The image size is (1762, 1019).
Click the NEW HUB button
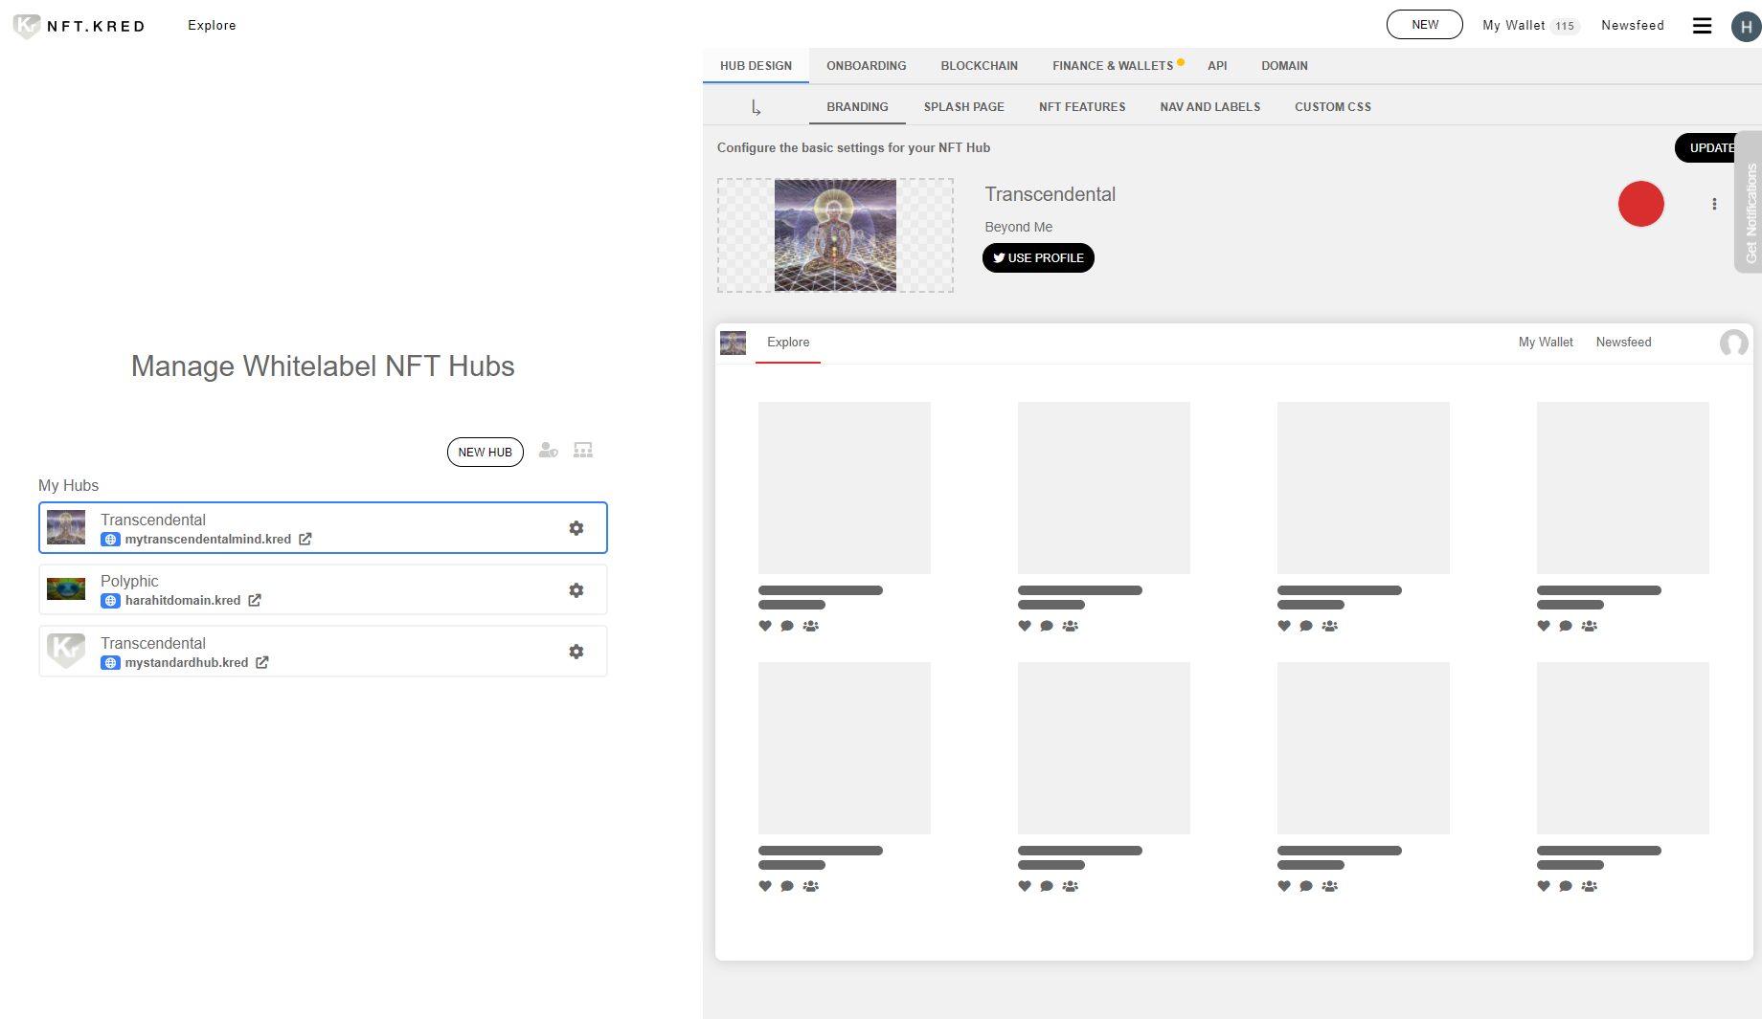pos(485,452)
